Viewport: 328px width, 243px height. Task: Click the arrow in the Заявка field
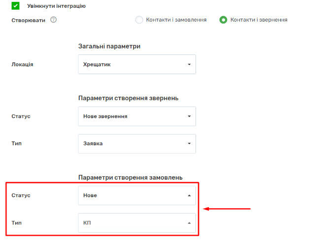tap(189, 144)
